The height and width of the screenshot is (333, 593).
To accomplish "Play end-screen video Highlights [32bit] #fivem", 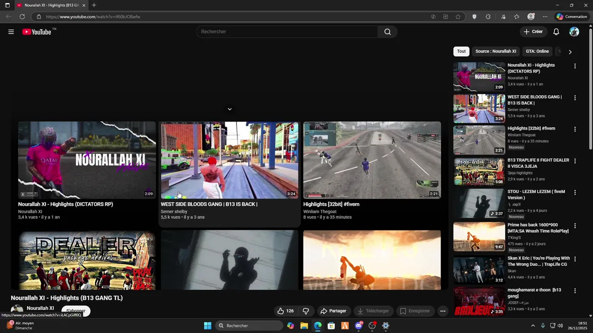I will click(372, 160).
